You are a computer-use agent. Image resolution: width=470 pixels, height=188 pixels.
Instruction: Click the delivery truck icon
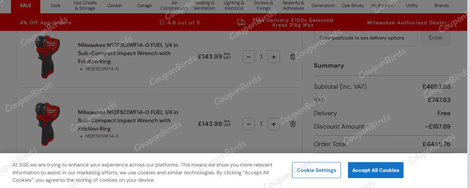click(241, 23)
